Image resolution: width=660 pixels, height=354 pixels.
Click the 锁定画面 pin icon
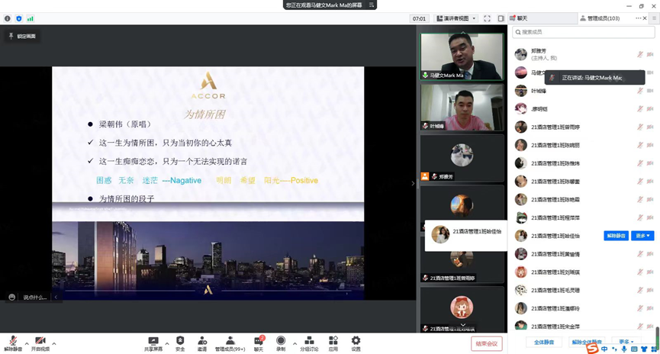[x=11, y=36]
